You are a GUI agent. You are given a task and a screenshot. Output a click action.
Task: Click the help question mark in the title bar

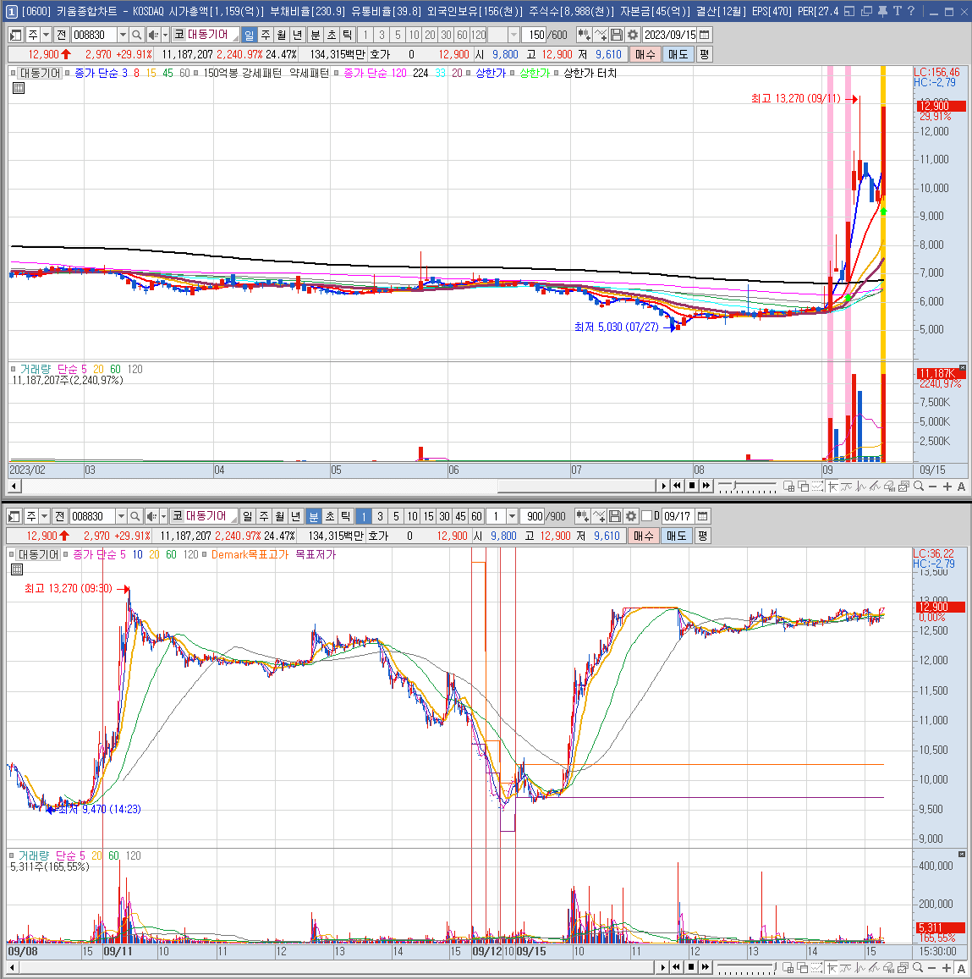[x=911, y=11]
